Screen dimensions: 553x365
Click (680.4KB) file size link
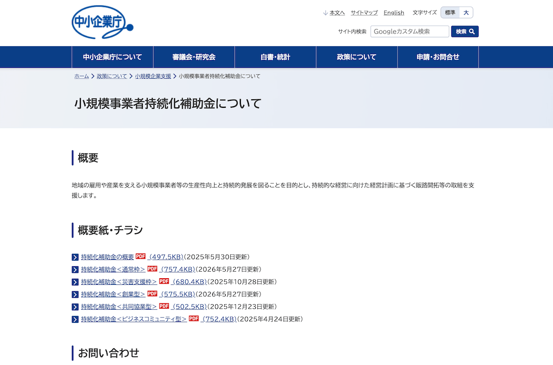189,282
